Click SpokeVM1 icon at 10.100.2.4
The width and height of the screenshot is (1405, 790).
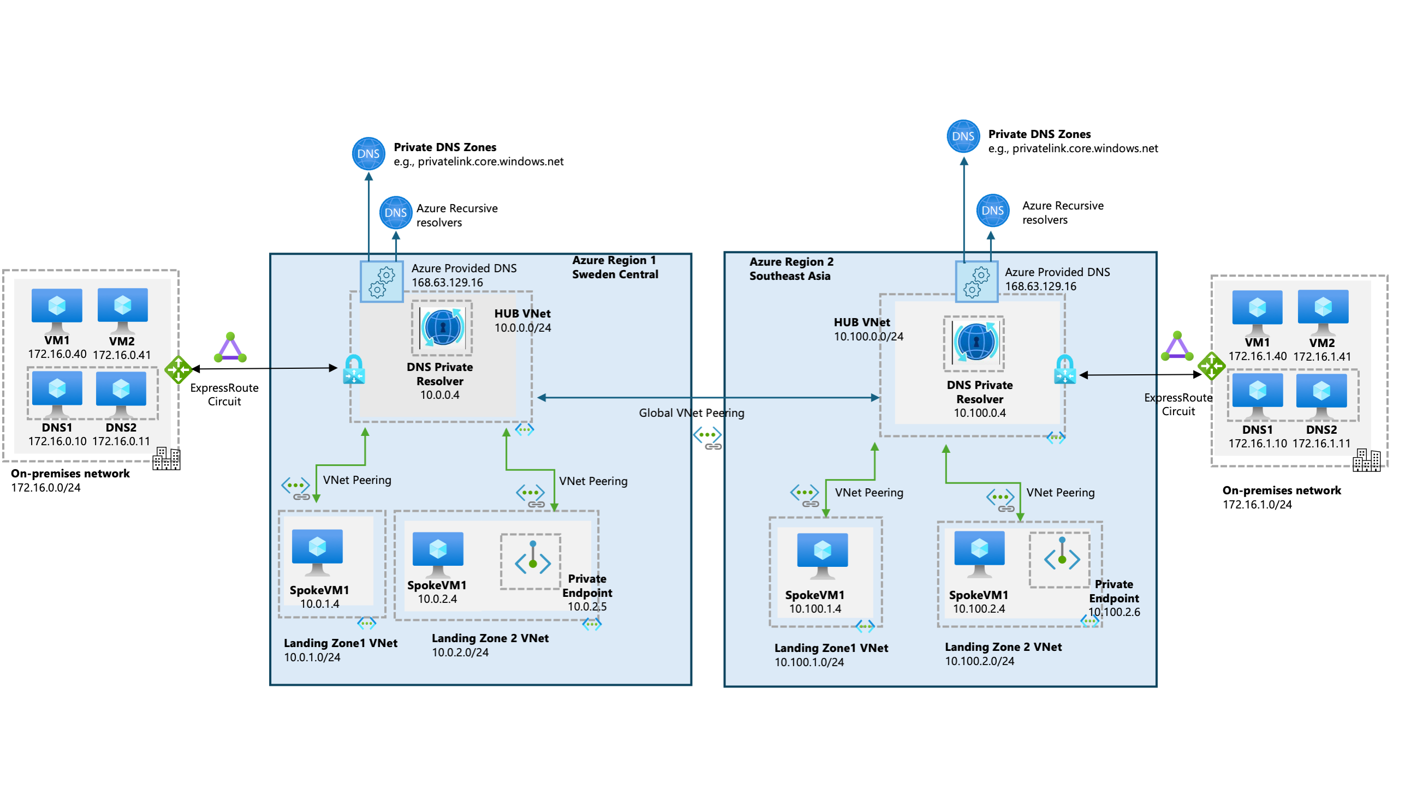point(979,554)
